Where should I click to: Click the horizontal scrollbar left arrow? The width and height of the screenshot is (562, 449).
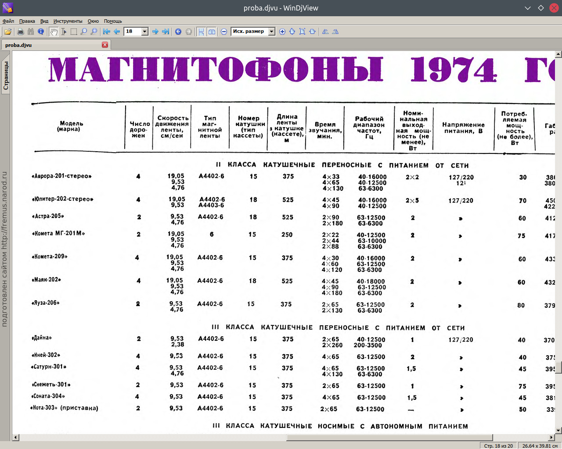(16, 437)
